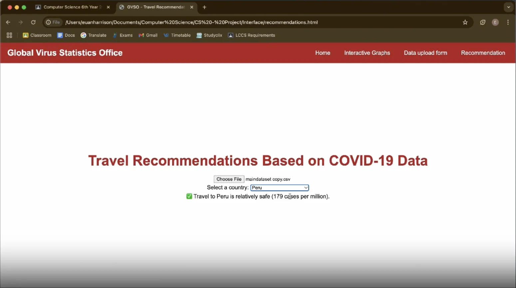The image size is (516, 288).
Task: Click the Travel Recommendations heading
Action: click(258, 161)
